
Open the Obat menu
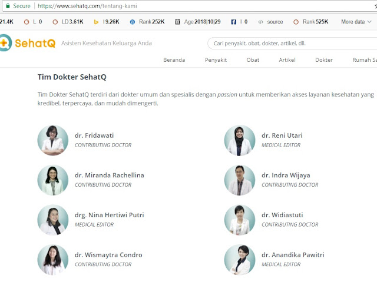[253, 60]
